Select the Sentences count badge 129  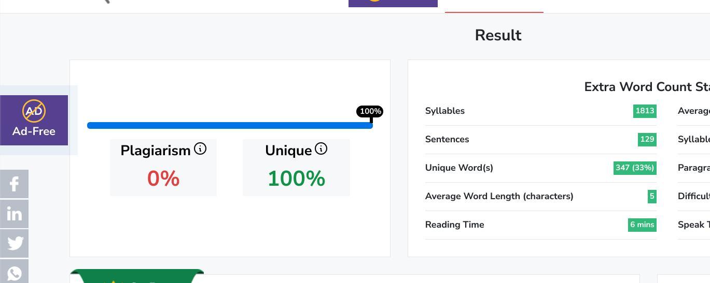(647, 140)
